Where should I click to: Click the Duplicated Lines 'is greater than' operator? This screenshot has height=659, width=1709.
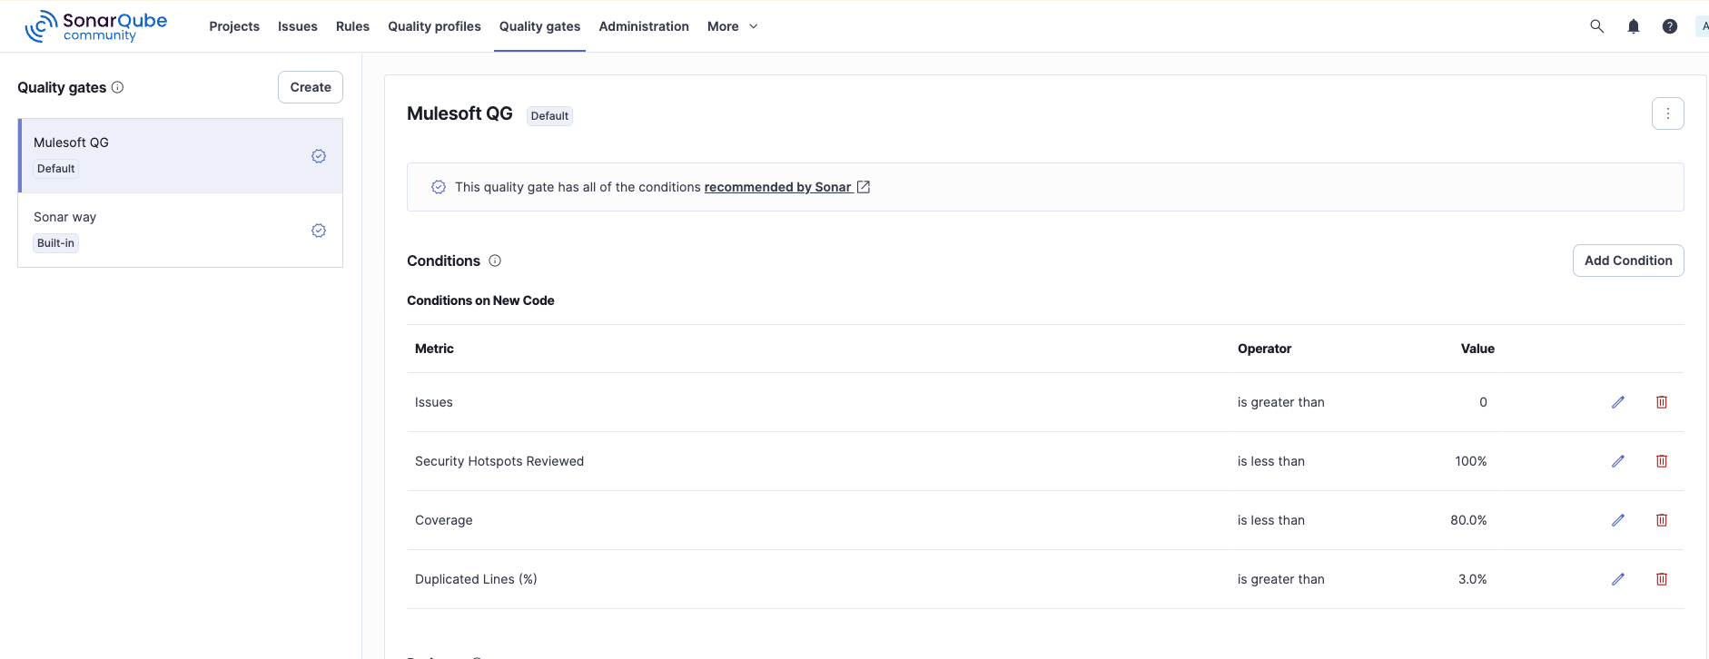tap(1280, 579)
